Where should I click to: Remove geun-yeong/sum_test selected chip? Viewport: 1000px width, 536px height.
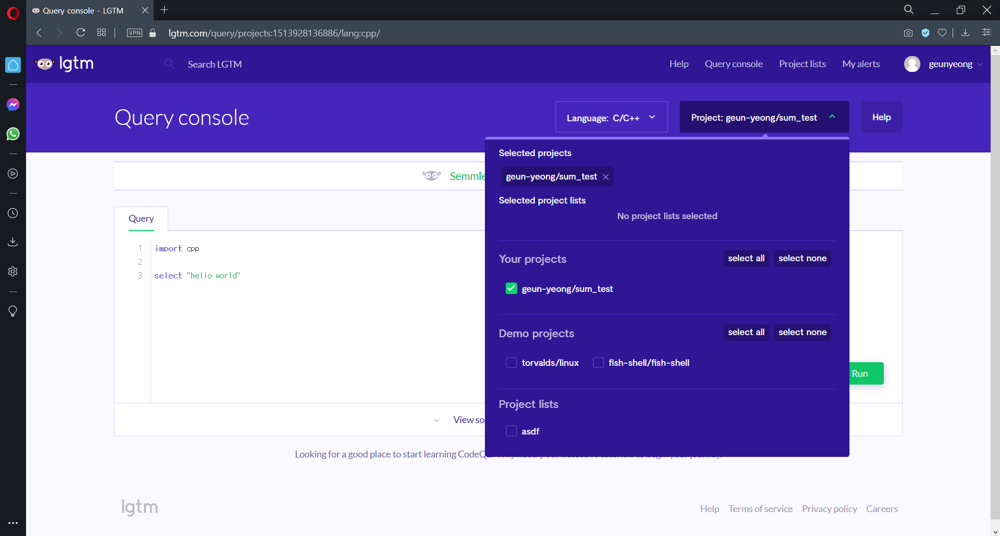pos(606,177)
